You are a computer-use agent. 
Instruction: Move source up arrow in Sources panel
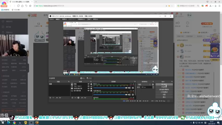coord(82,98)
